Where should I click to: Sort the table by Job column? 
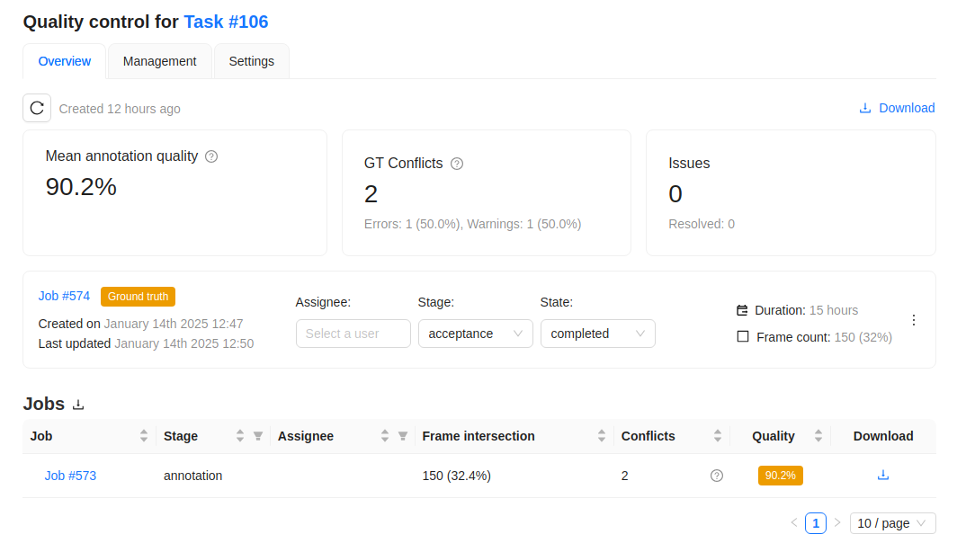pos(144,436)
